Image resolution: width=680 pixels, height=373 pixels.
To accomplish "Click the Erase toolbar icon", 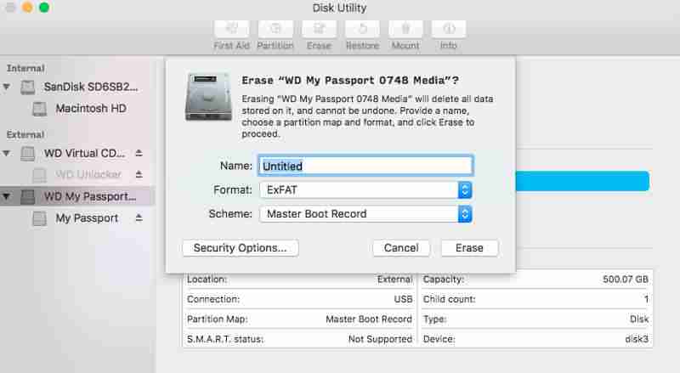I will (319, 29).
